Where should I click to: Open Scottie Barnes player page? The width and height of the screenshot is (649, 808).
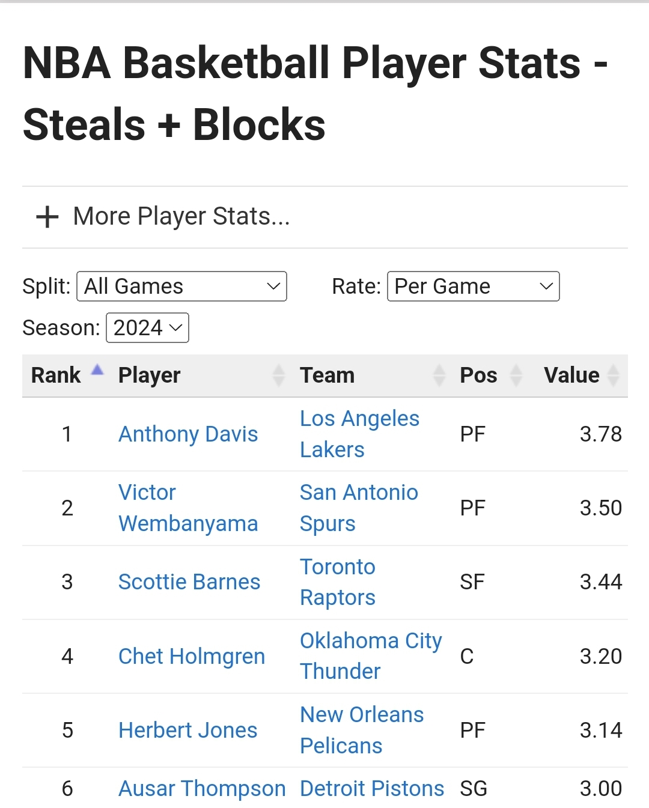coord(189,582)
